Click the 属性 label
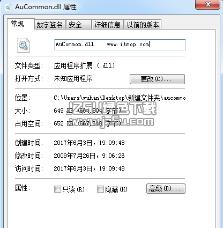The image size is (223, 228). click(23, 188)
